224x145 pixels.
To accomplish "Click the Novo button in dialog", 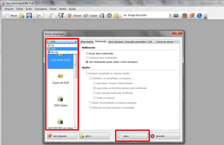I will pyautogui.click(x=132, y=136).
